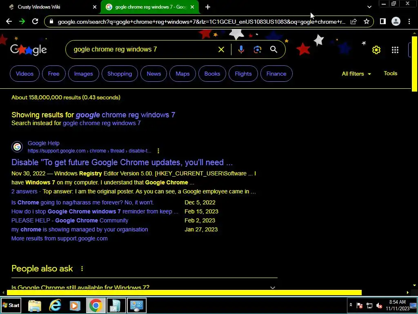Click the muted volume tray icon
The height and width of the screenshot is (314, 418).
379,305
